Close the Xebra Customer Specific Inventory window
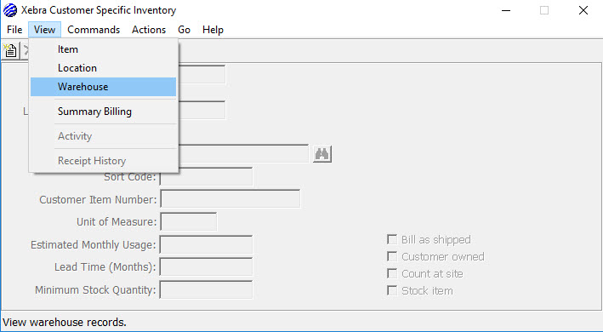Screen dimensions: 603x332 (583, 10)
